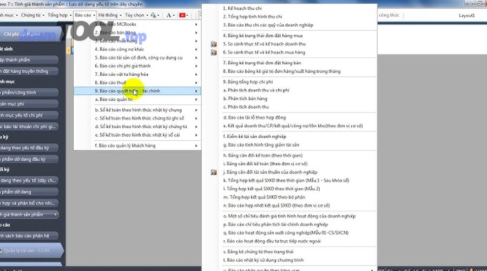Select c. Phân tích doanh thu
Viewport: 487px width, 271px height.
(289, 107)
